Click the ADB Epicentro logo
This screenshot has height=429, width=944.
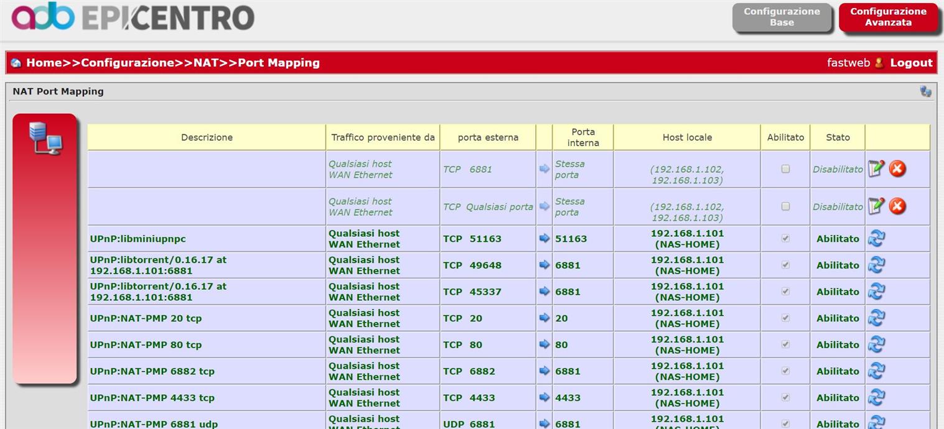pos(133,17)
